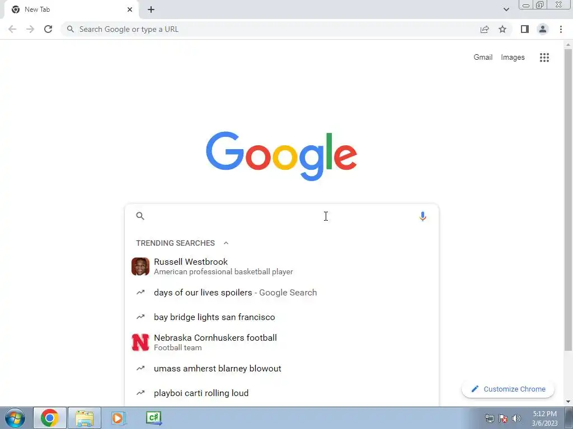Click the forward navigation arrow
This screenshot has width=573, height=429.
tap(30, 29)
